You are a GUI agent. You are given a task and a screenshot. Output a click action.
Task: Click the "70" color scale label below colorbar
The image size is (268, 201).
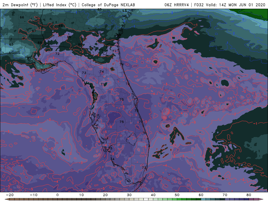tap(225, 195)
